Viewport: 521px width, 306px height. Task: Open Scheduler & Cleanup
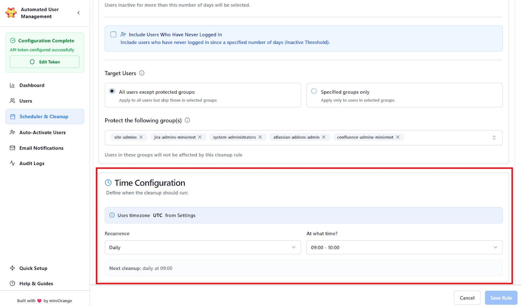click(x=44, y=116)
